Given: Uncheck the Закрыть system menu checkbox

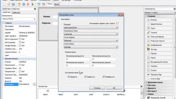Looking at the screenshot, I should (68, 77).
